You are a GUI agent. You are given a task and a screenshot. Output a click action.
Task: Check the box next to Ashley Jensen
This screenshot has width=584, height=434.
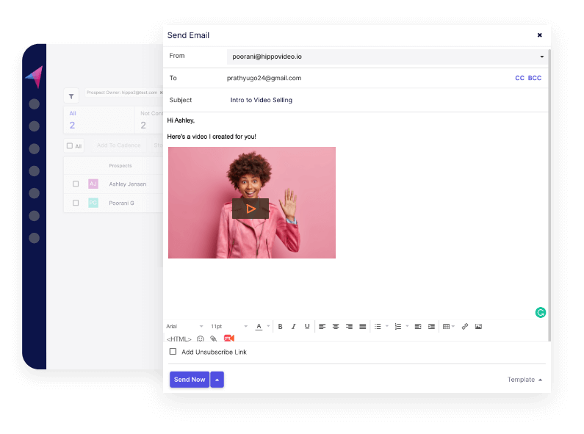(x=76, y=184)
